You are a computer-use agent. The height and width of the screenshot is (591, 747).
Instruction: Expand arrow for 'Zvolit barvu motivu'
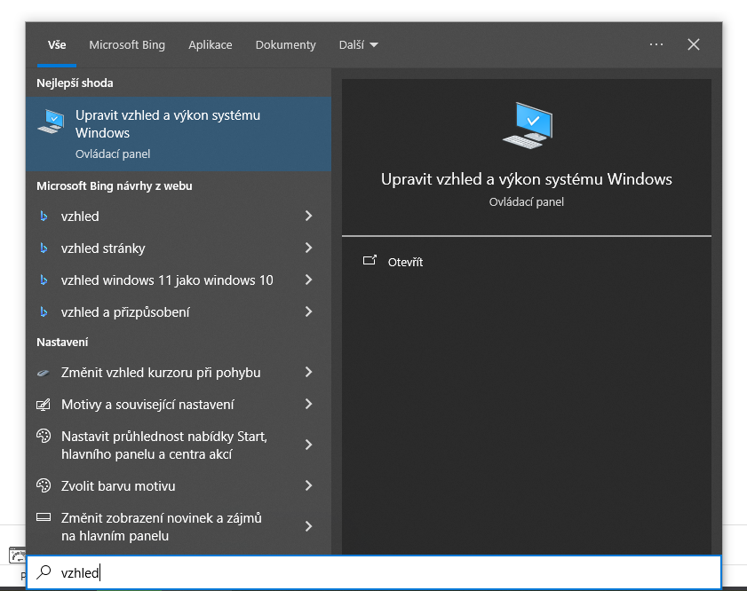pos(309,485)
